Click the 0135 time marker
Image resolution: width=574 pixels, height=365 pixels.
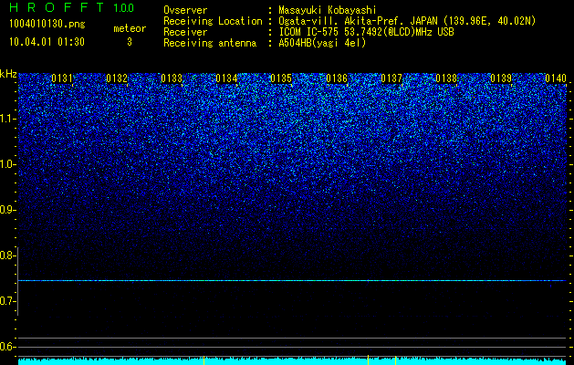[x=281, y=78]
